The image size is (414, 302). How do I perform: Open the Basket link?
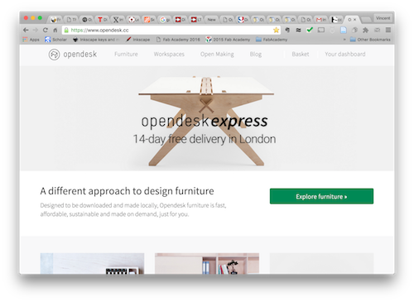[x=301, y=55]
